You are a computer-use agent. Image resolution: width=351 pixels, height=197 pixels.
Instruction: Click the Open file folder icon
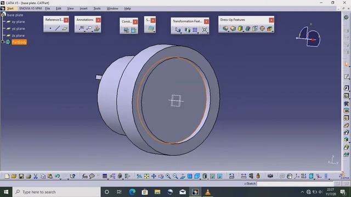(14, 176)
